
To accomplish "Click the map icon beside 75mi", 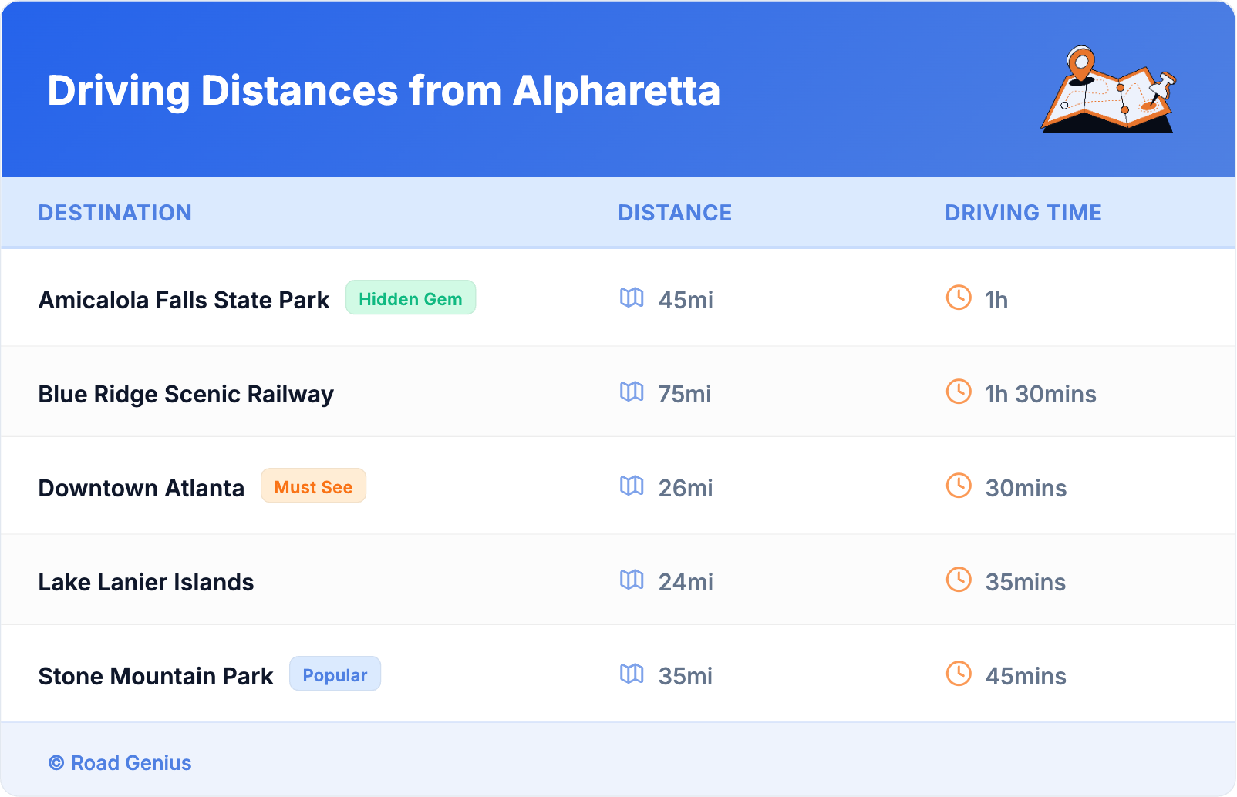I will (x=632, y=392).
